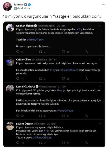Open Kemal ÖZKİRAZ's profile name link
This screenshot has height=150, width=108.
pyautogui.click(x=26, y=86)
